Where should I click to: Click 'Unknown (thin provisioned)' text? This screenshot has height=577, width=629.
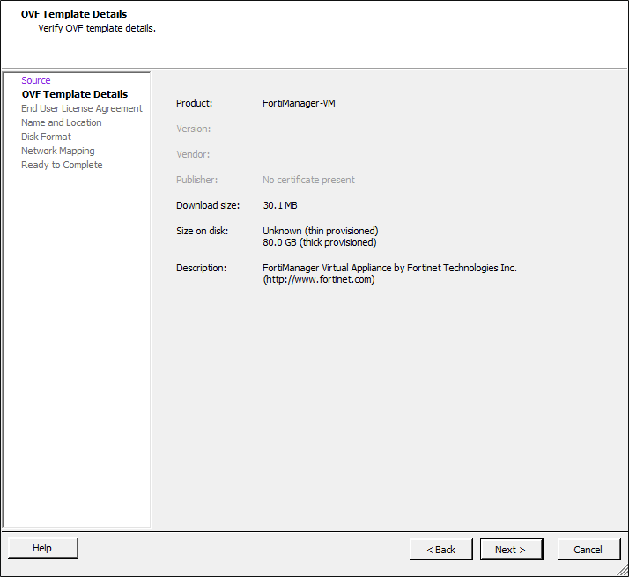[321, 231]
